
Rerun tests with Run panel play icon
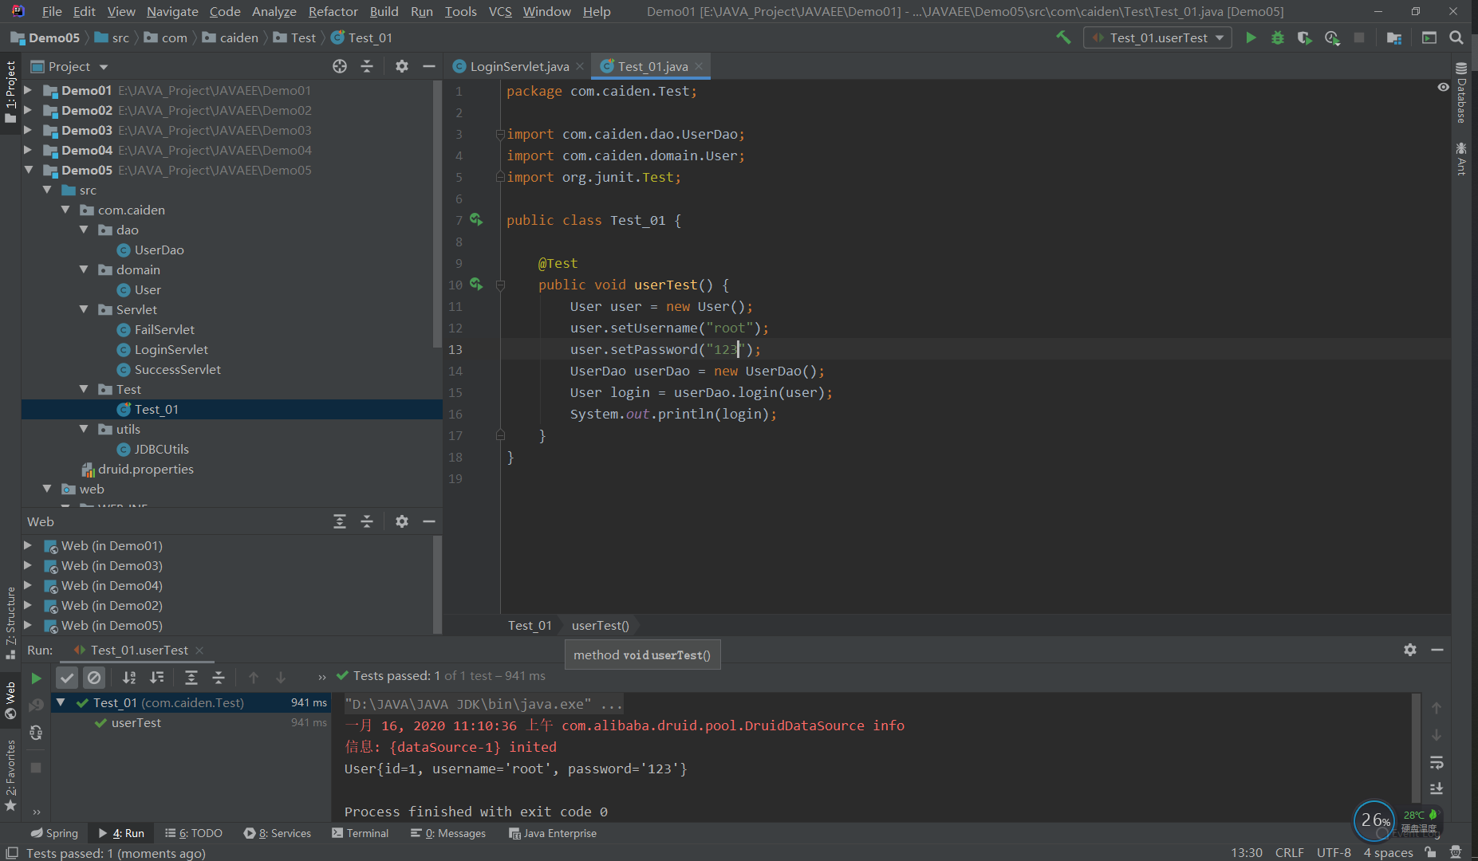[x=36, y=678]
